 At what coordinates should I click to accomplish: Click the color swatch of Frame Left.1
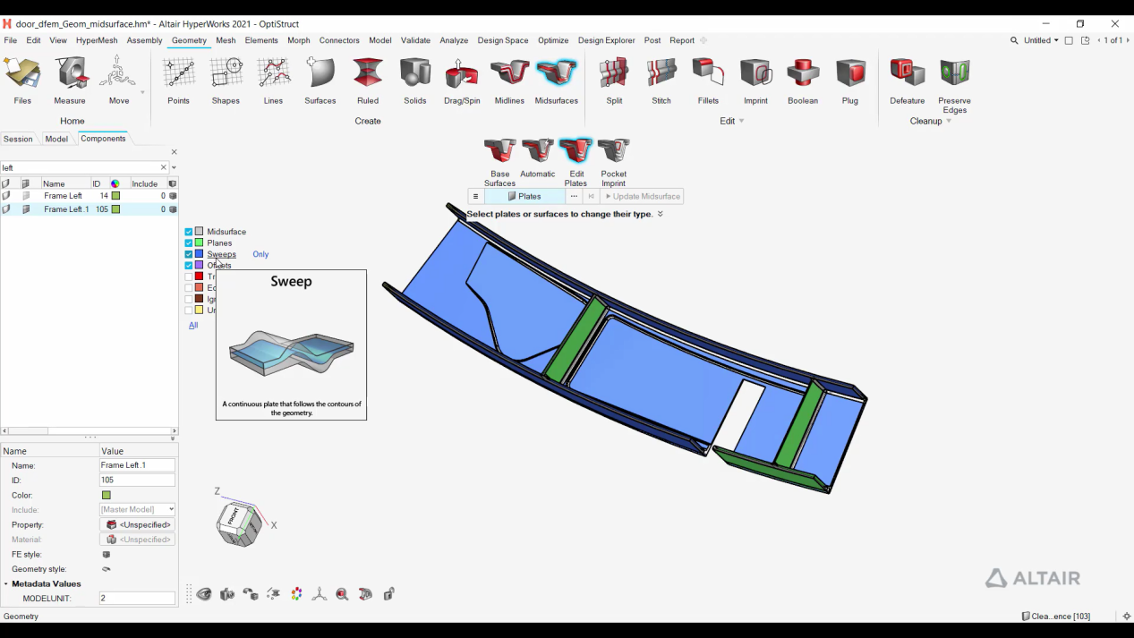pos(115,209)
